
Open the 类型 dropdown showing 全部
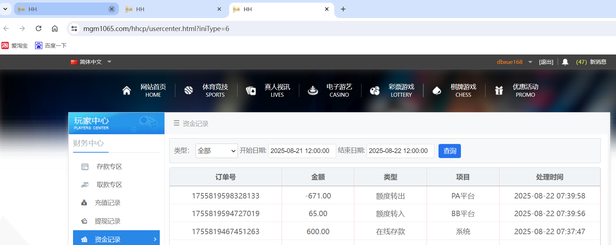point(216,151)
